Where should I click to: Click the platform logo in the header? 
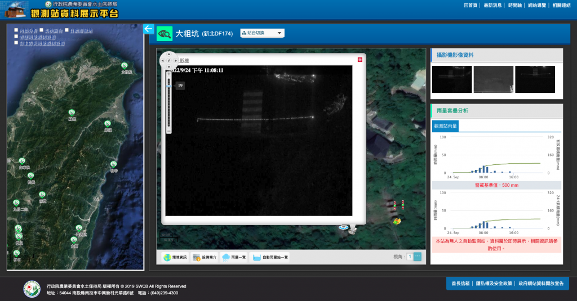[62, 10]
